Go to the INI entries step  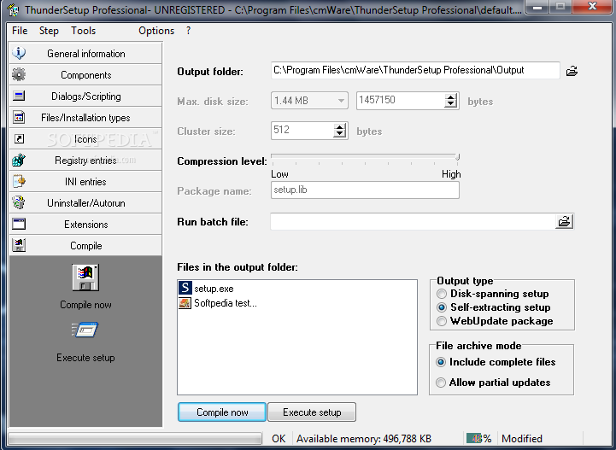pyautogui.click(x=85, y=181)
